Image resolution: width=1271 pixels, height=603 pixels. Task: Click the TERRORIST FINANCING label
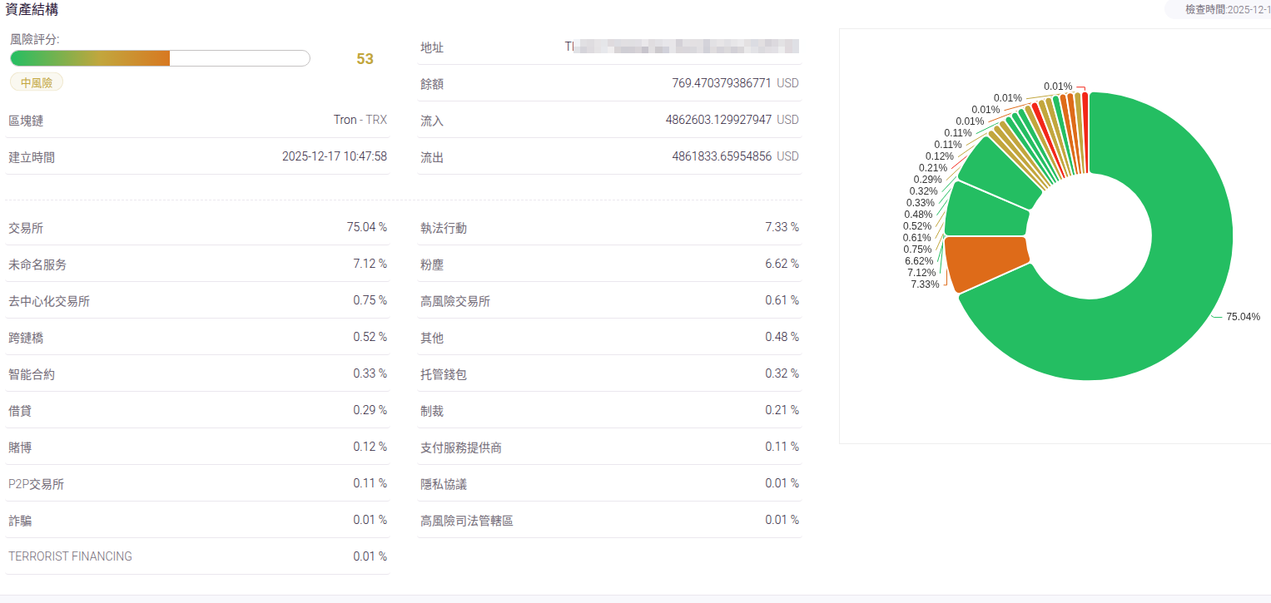coord(70,556)
